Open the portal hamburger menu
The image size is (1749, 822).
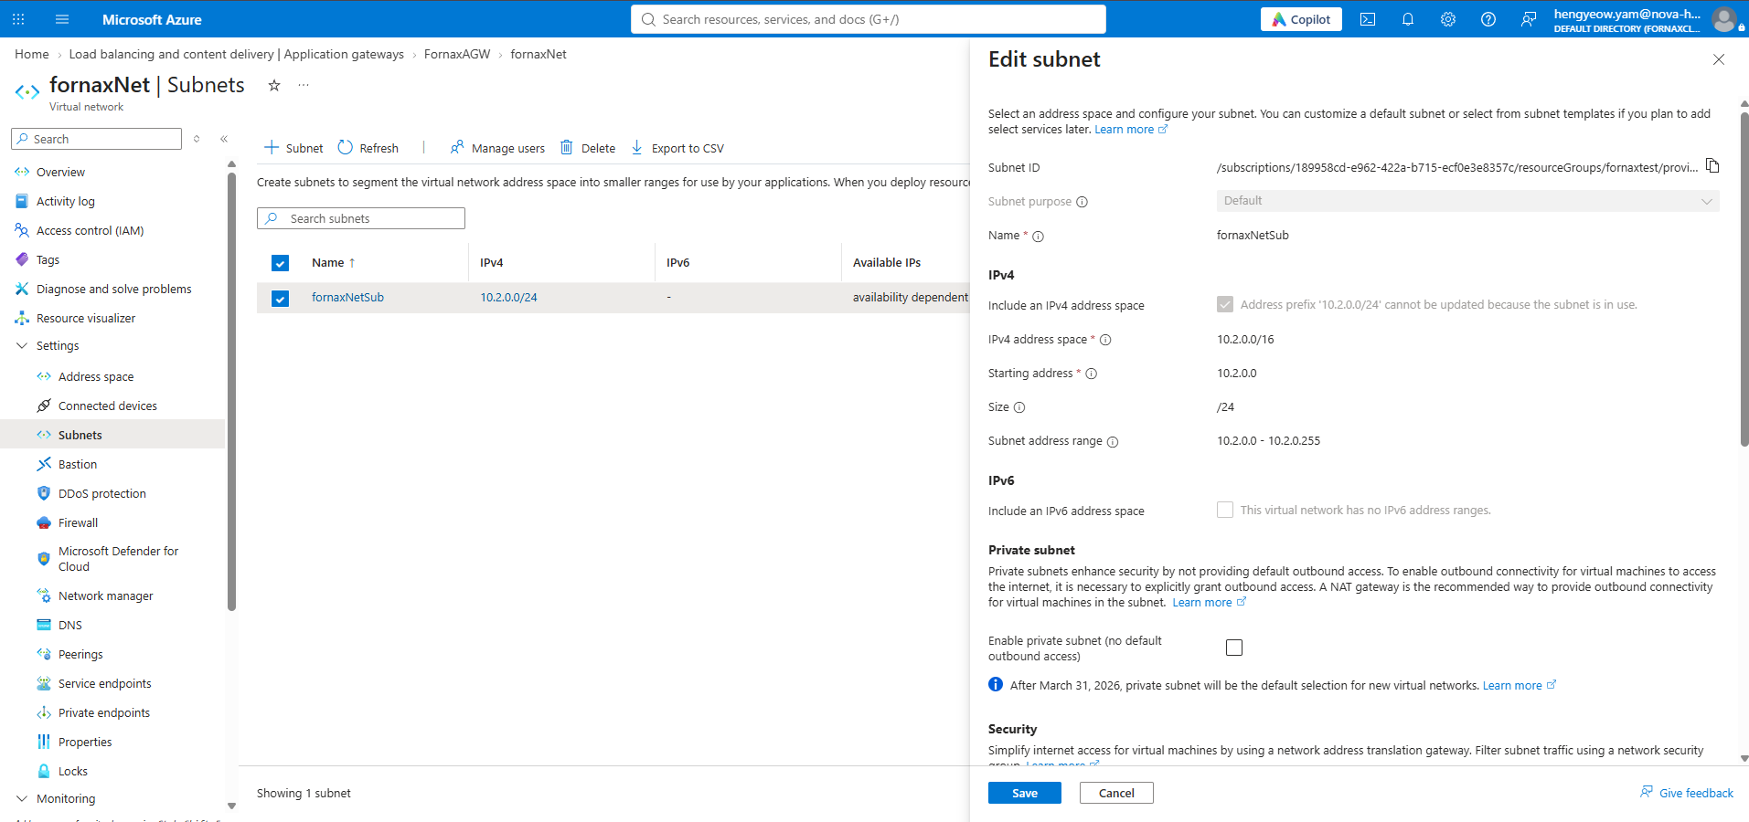click(x=62, y=19)
